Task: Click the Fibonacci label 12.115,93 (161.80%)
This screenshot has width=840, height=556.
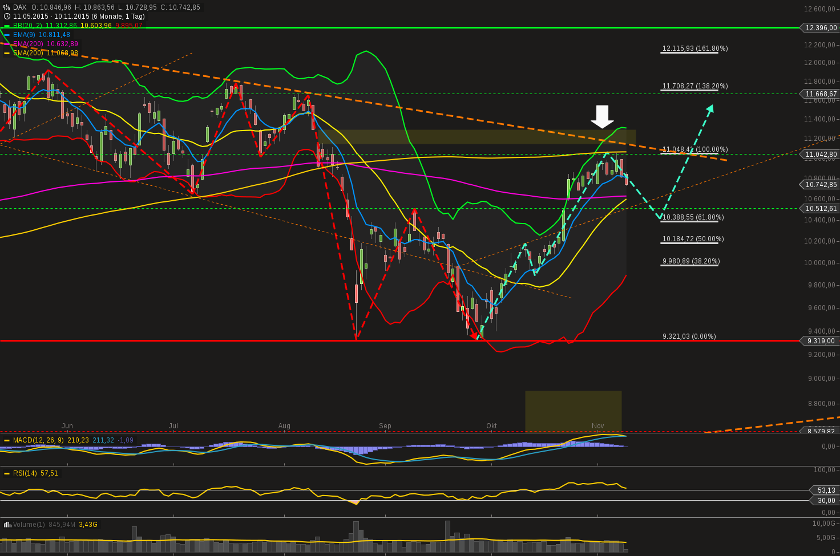Action: pyautogui.click(x=695, y=48)
